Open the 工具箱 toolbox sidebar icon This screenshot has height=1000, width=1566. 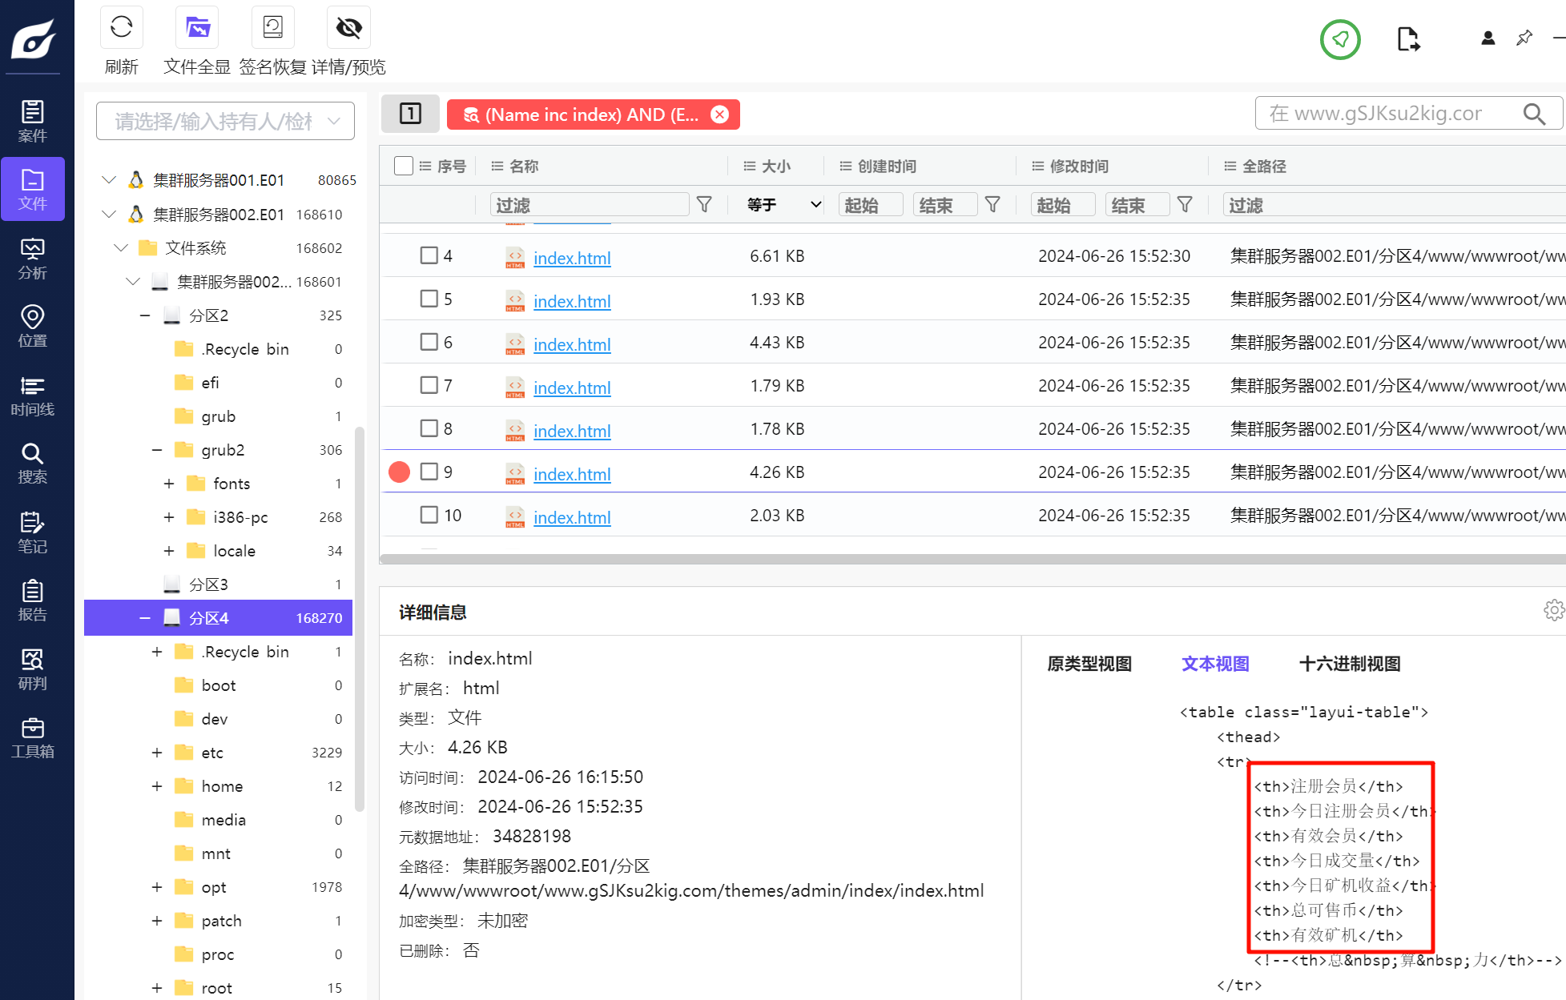coord(32,737)
